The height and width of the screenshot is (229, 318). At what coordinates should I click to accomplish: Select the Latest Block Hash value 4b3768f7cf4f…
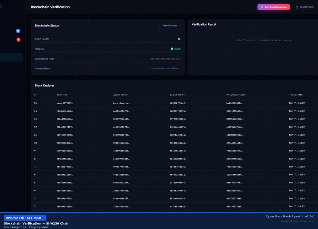[x=165, y=59]
